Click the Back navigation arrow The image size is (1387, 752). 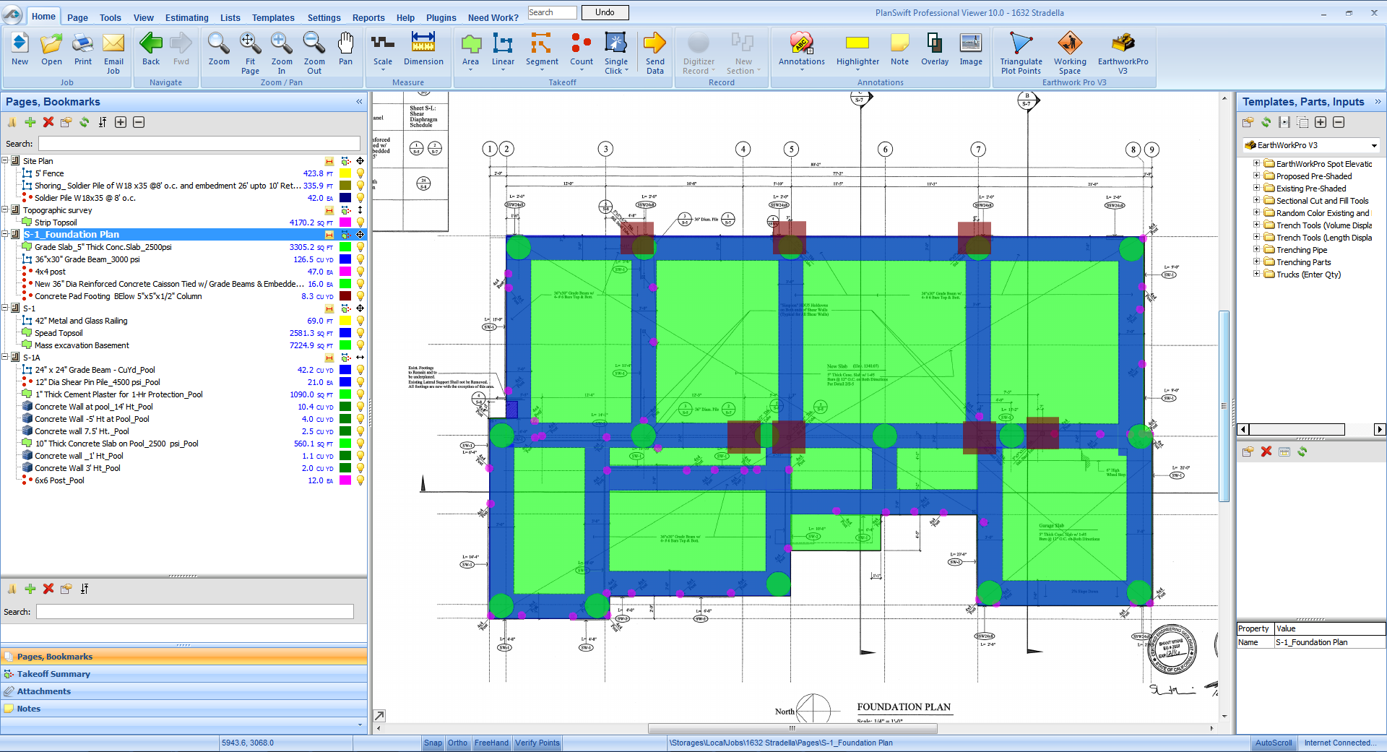tap(151, 51)
